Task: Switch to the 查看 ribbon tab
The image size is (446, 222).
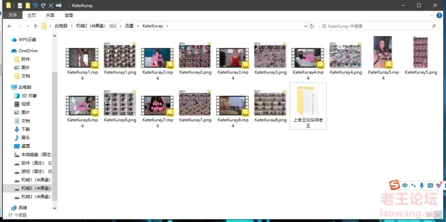Action: tap(69, 15)
